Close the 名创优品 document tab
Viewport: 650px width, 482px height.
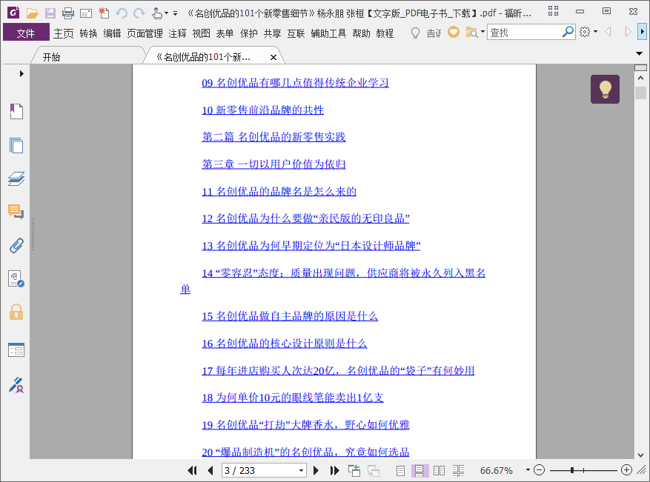pyautogui.click(x=273, y=58)
